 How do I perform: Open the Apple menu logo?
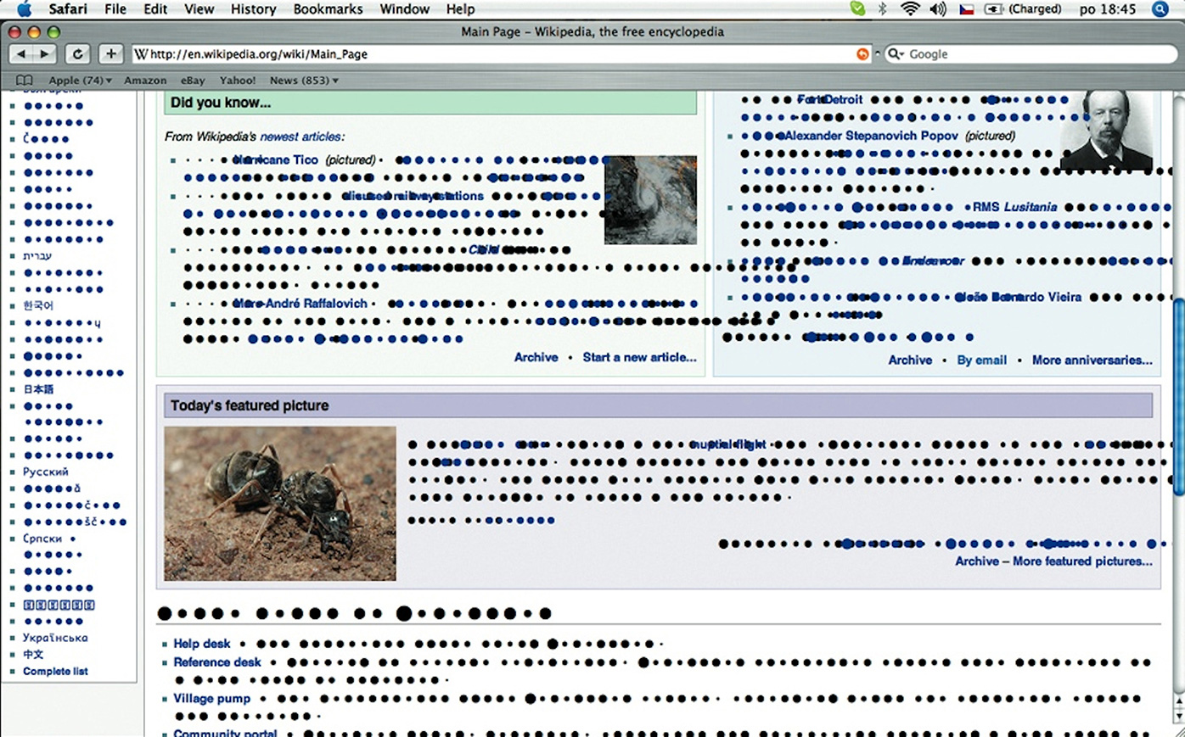[24, 9]
